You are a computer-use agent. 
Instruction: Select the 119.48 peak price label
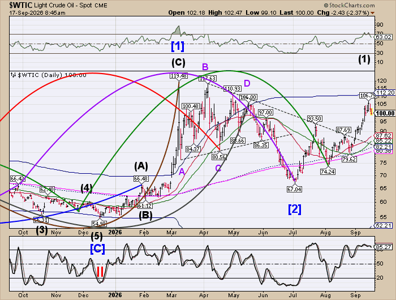pyautogui.click(x=178, y=76)
